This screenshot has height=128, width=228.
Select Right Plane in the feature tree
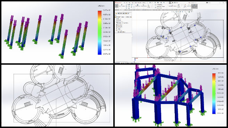[x=119, y=27]
